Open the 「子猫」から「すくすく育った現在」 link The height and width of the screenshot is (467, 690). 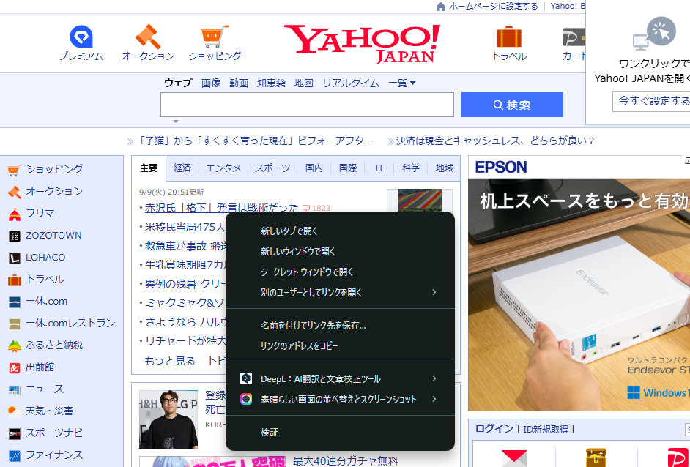[x=255, y=141]
